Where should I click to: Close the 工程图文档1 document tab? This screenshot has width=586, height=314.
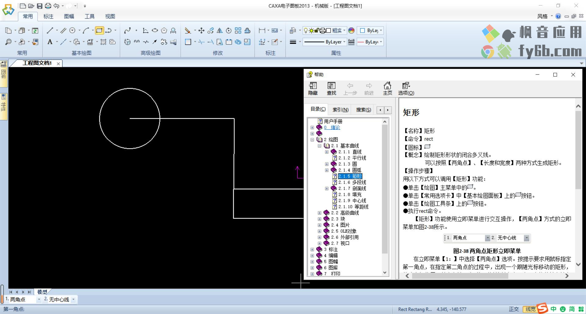tap(58, 64)
